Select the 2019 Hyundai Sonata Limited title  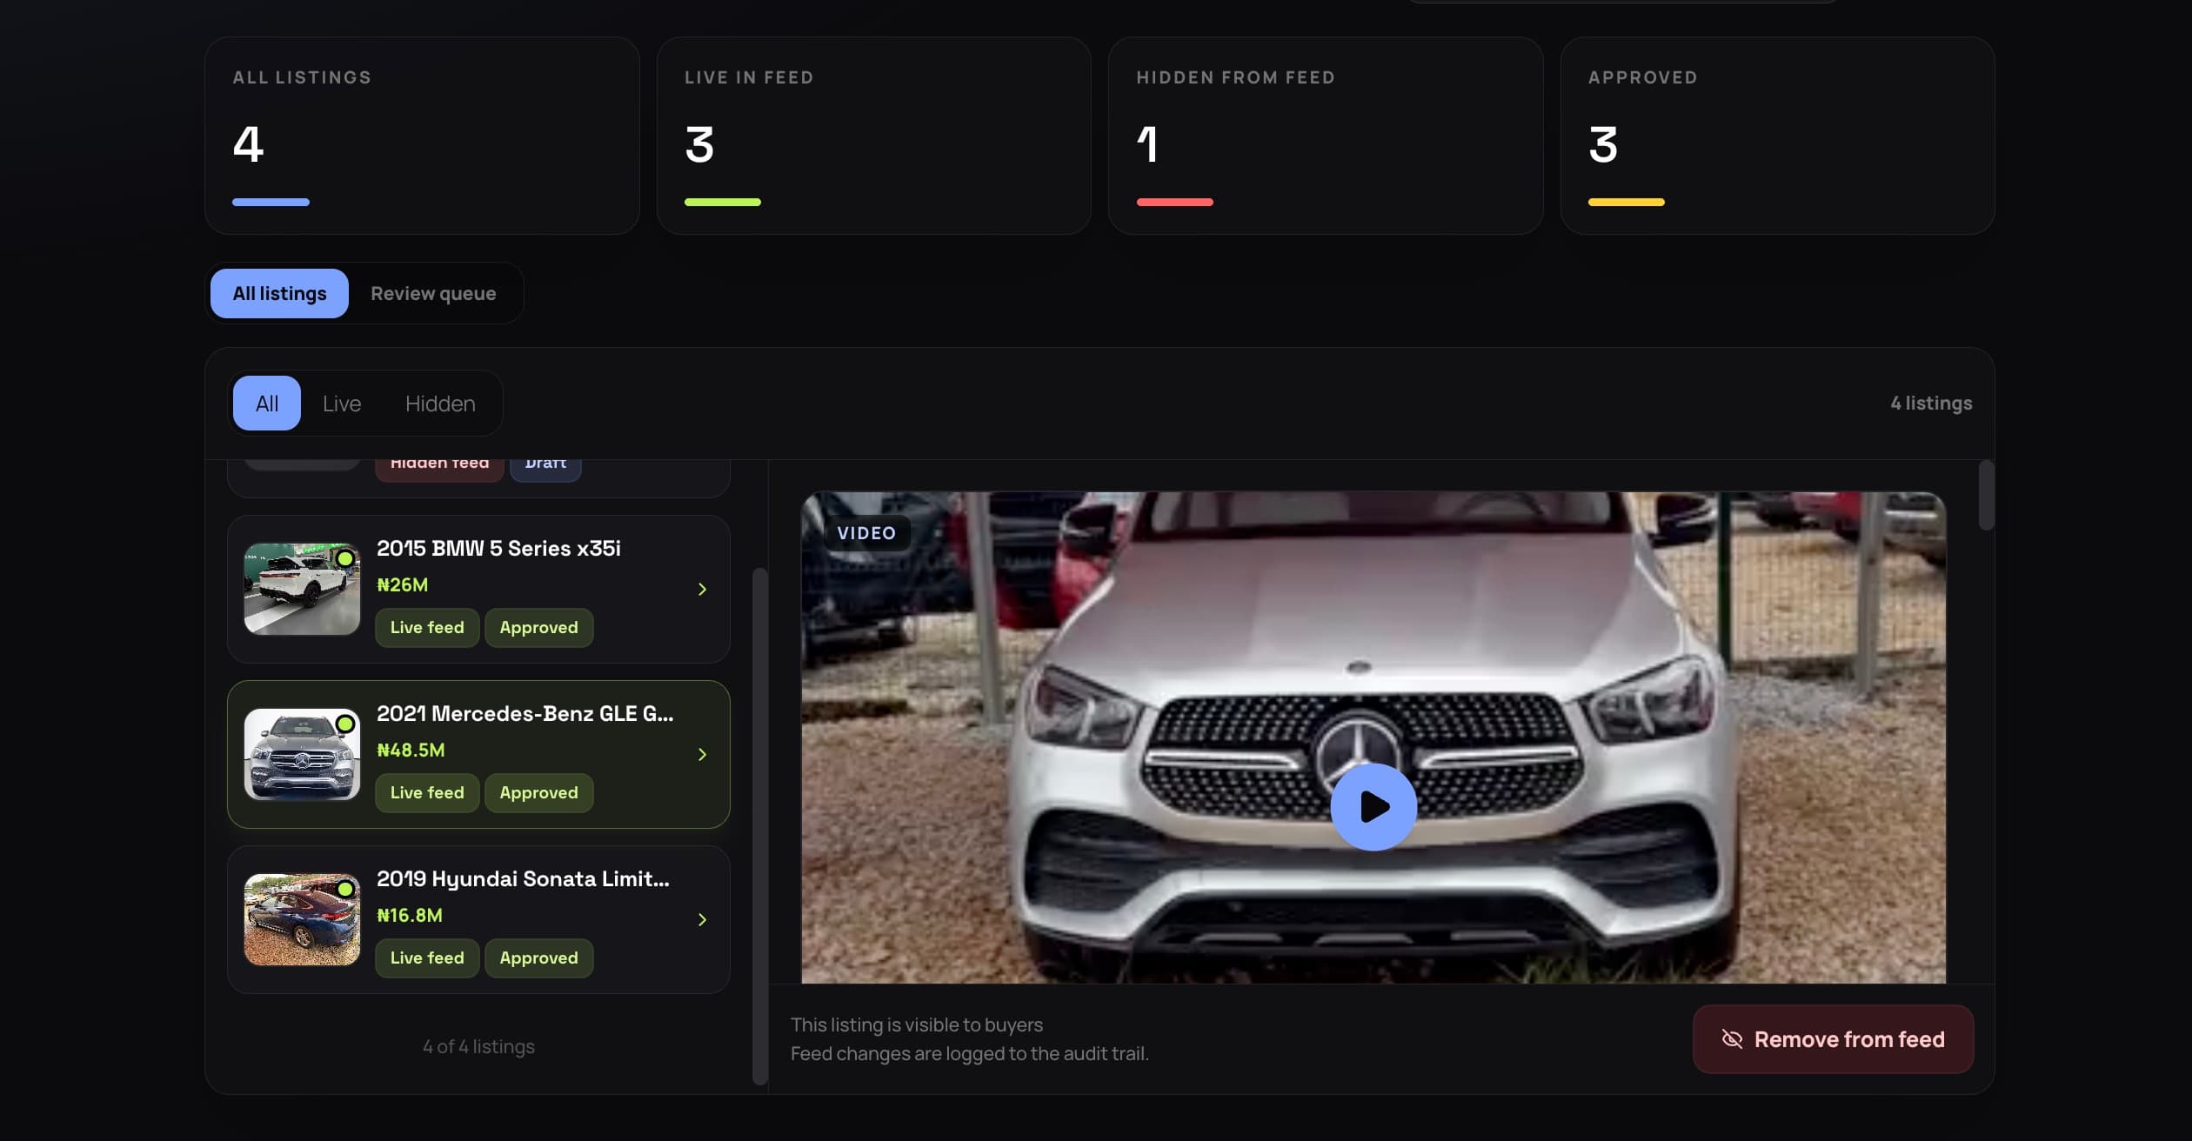coord(523,878)
